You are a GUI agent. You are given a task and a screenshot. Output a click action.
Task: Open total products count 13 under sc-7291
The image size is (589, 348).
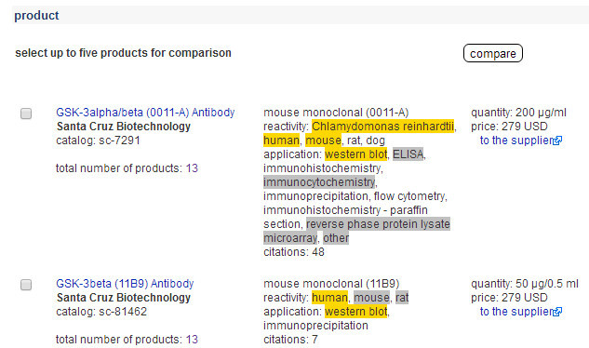pyautogui.click(x=192, y=168)
